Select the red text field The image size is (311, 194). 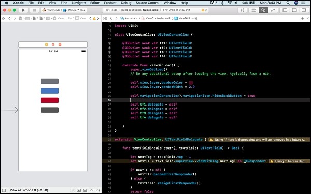pyautogui.click(x=50, y=100)
